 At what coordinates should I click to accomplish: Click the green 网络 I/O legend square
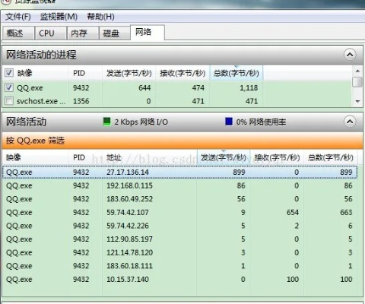coord(107,122)
